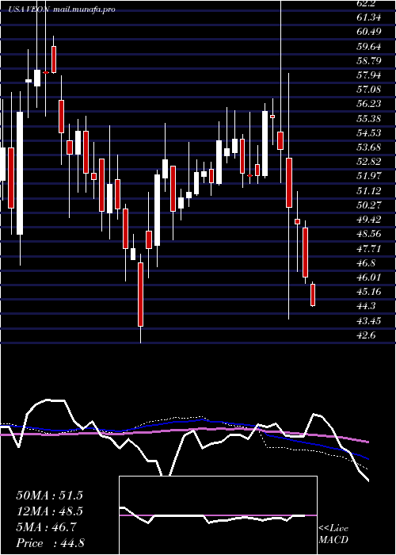Select the 59.64 price axis label
The image size is (396, 555).
pyautogui.click(x=369, y=46)
